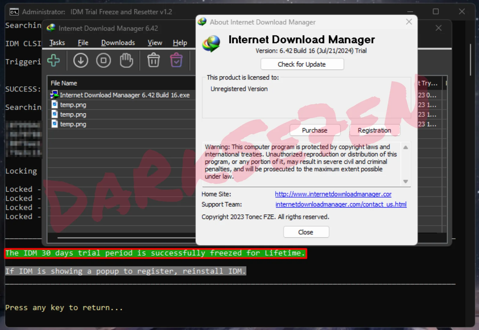Click the Stop download square icon

104,60
